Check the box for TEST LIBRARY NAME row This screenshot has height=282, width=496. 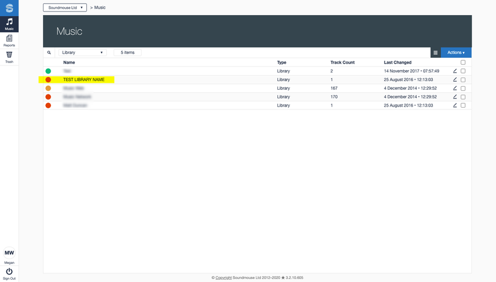[463, 79]
